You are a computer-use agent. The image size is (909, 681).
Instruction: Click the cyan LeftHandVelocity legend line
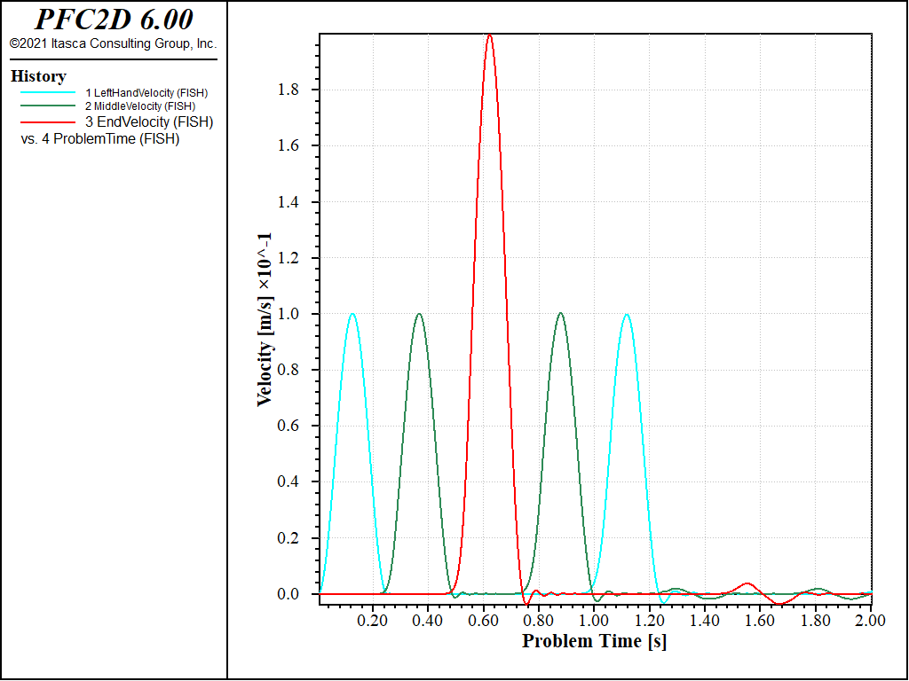pos(48,92)
